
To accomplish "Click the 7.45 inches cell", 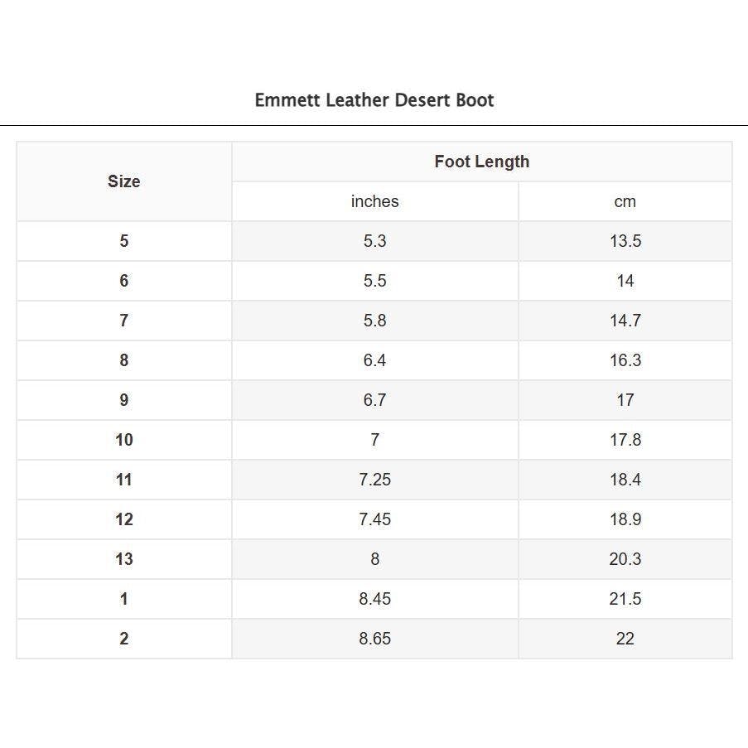I will coord(375,519).
